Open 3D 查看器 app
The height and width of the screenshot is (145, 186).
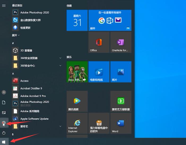[x=37, y=51]
